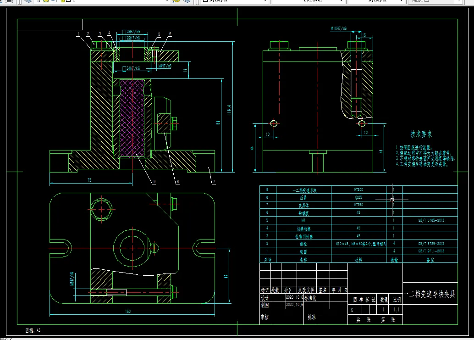Select GB/T 97.1-2013 remark in row 1
This screenshot has height=340, width=474.
pyautogui.click(x=431, y=251)
